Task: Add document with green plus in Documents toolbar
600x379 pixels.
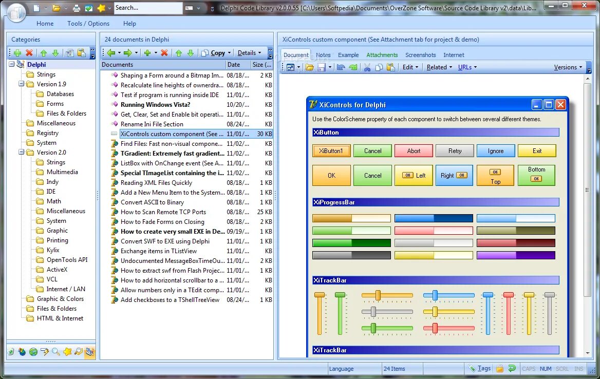Action: (x=147, y=53)
